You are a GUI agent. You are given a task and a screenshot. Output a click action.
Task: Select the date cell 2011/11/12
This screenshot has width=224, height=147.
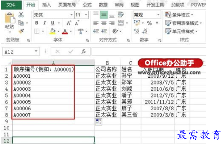coord(158,102)
